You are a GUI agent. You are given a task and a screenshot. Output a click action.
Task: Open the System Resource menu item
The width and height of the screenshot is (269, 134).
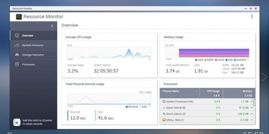point(33,45)
